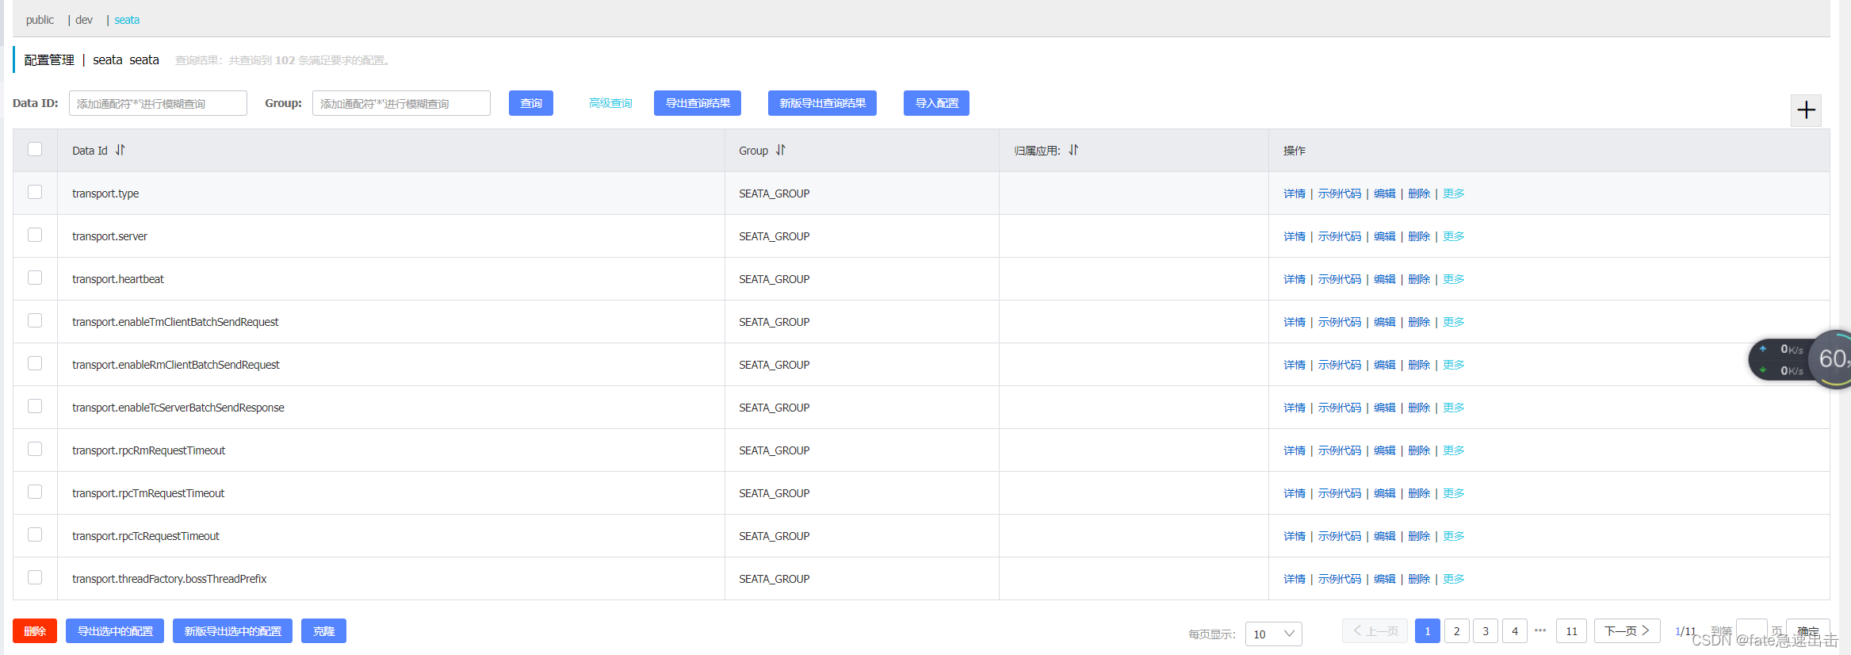Open the page size dropdown showing 10
The height and width of the screenshot is (655, 1851).
pos(1273,634)
